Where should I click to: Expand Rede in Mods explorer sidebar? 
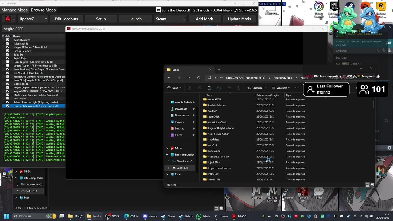coord(167,174)
